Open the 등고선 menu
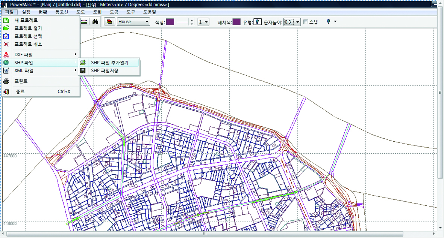This screenshot has height=238, width=444. point(62,12)
